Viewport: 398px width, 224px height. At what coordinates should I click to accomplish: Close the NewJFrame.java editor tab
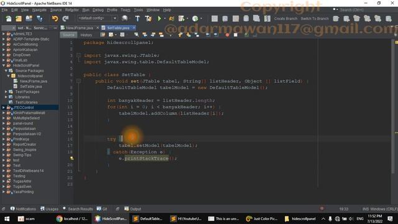coord(98,27)
